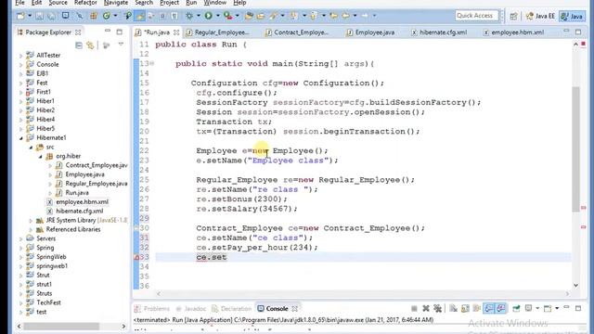The width and height of the screenshot is (594, 334).
Task: Click the Back navigation arrow icon
Action: tap(346, 16)
